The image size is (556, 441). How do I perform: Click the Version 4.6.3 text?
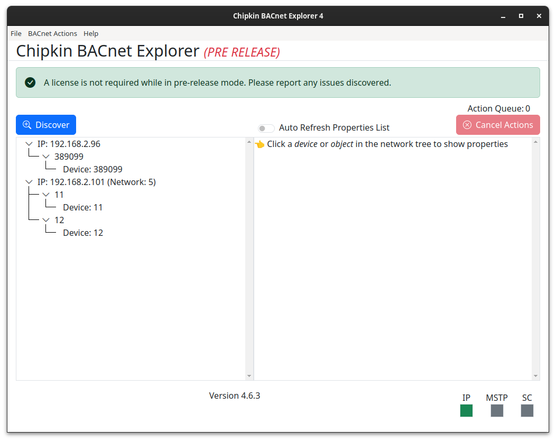[x=234, y=396]
